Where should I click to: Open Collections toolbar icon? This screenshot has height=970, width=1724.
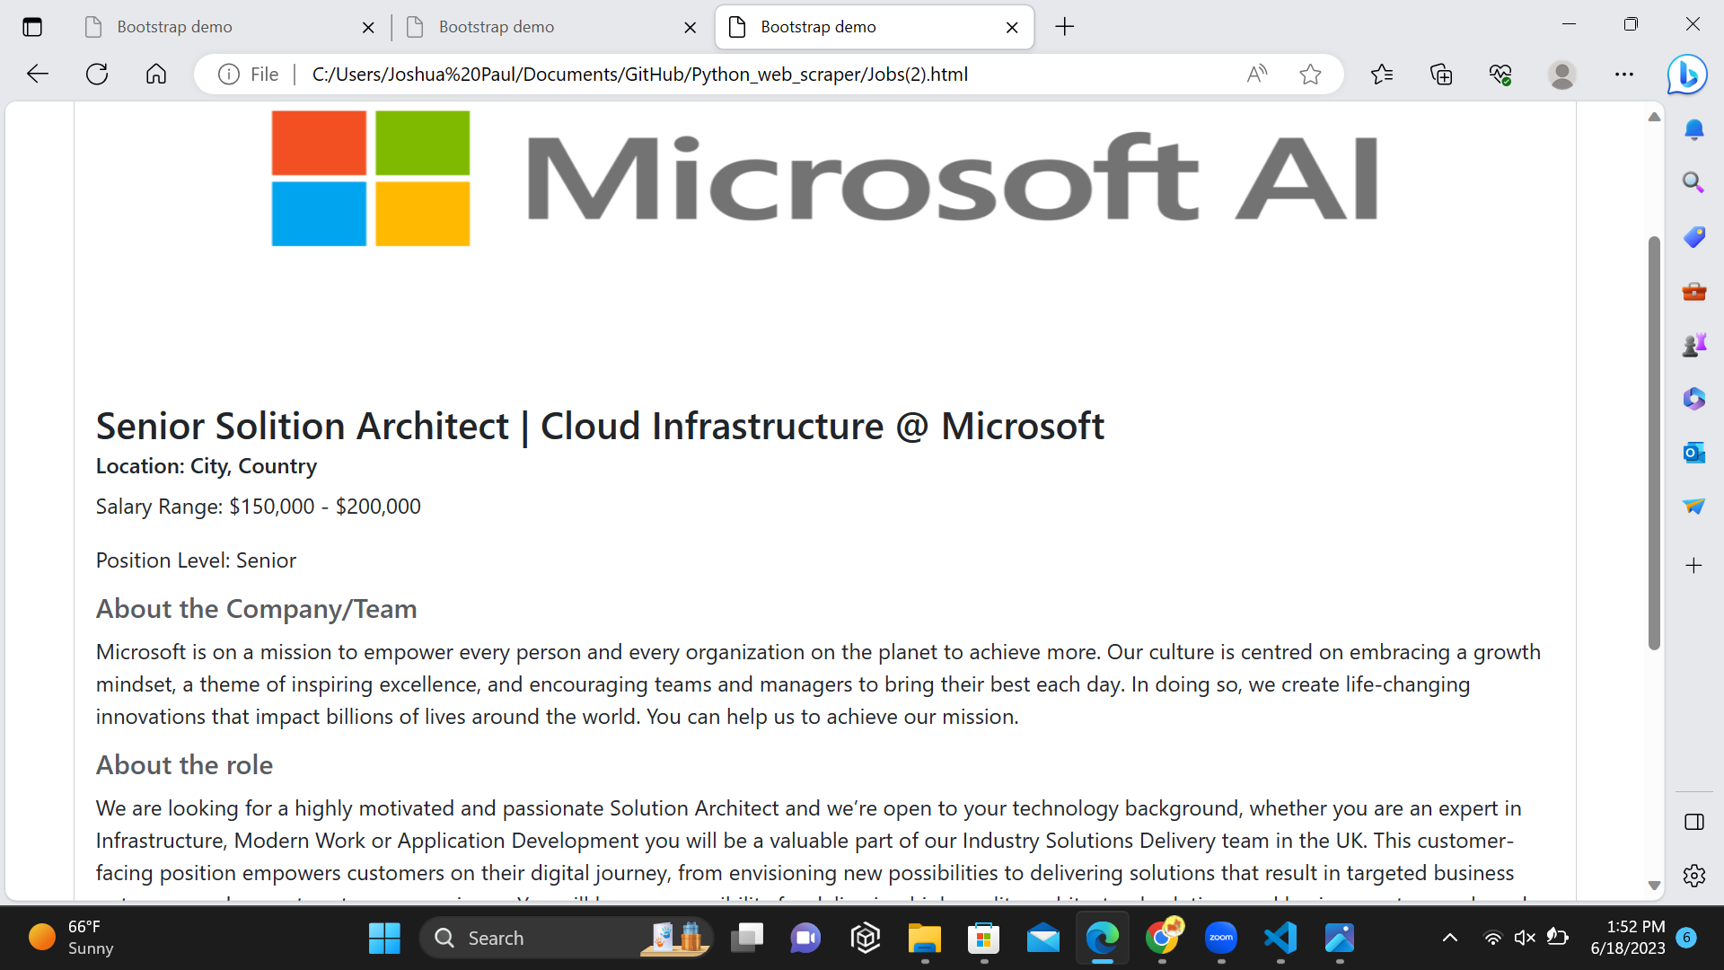[x=1441, y=75]
